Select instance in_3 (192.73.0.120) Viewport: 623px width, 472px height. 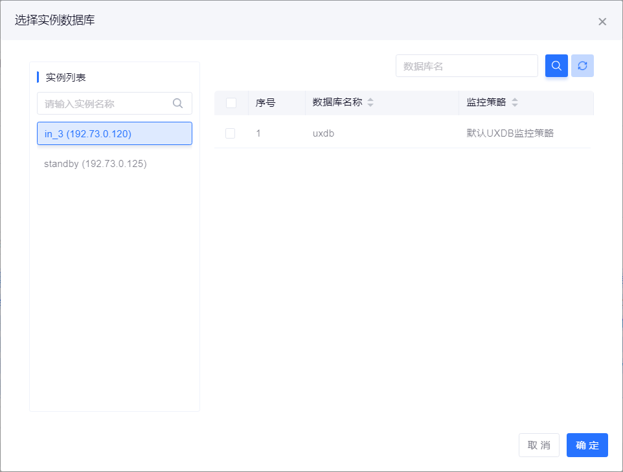(x=114, y=133)
